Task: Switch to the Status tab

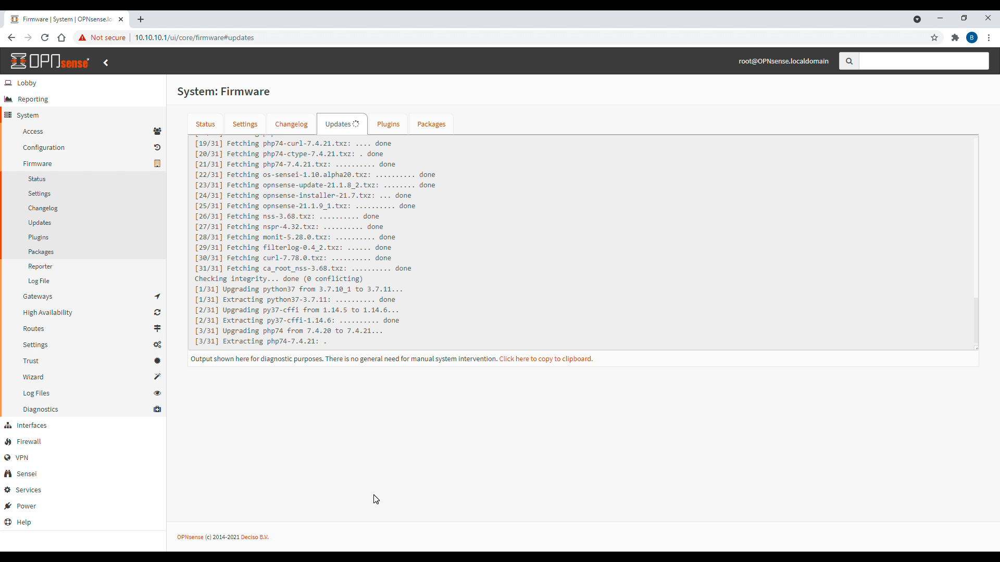Action: coord(205,124)
